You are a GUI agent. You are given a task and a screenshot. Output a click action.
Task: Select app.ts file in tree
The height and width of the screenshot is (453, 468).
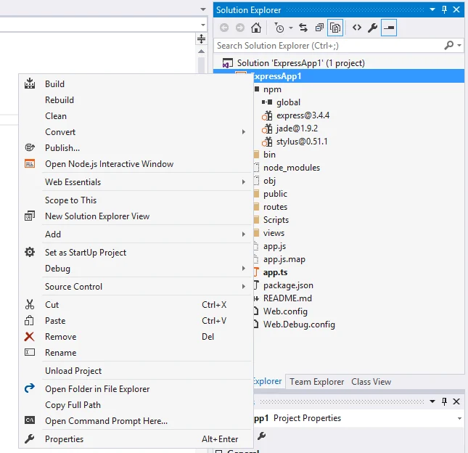[x=275, y=272]
